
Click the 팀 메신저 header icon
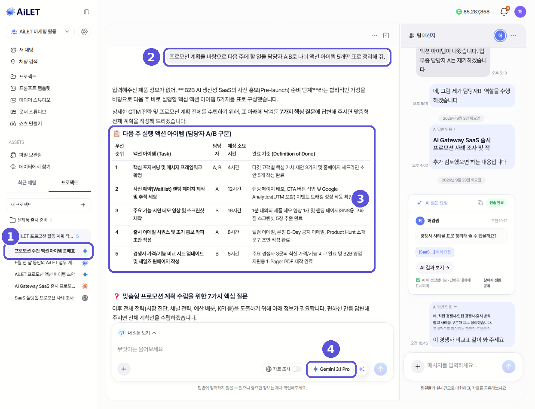coord(412,36)
